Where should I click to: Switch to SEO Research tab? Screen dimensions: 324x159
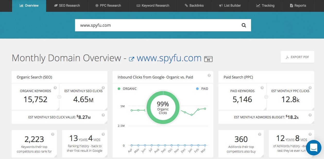67,6
